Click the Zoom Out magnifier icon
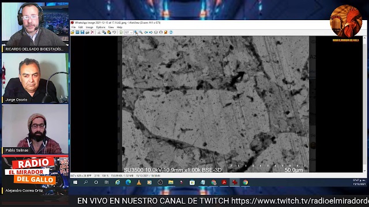This screenshot has width=369, height=207. click(x=141, y=32)
